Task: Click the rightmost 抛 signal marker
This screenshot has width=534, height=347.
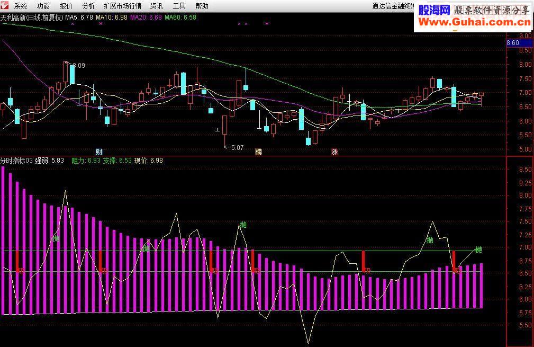Action: pos(478,250)
